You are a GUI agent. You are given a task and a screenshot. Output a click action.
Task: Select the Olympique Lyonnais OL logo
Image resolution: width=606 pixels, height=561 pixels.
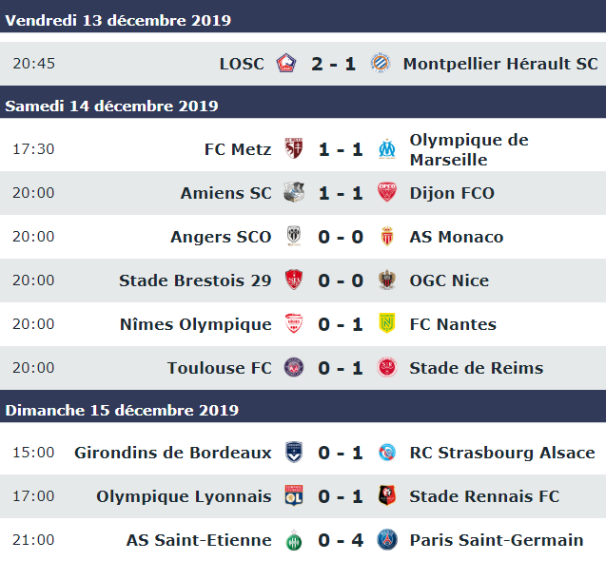[294, 495]
